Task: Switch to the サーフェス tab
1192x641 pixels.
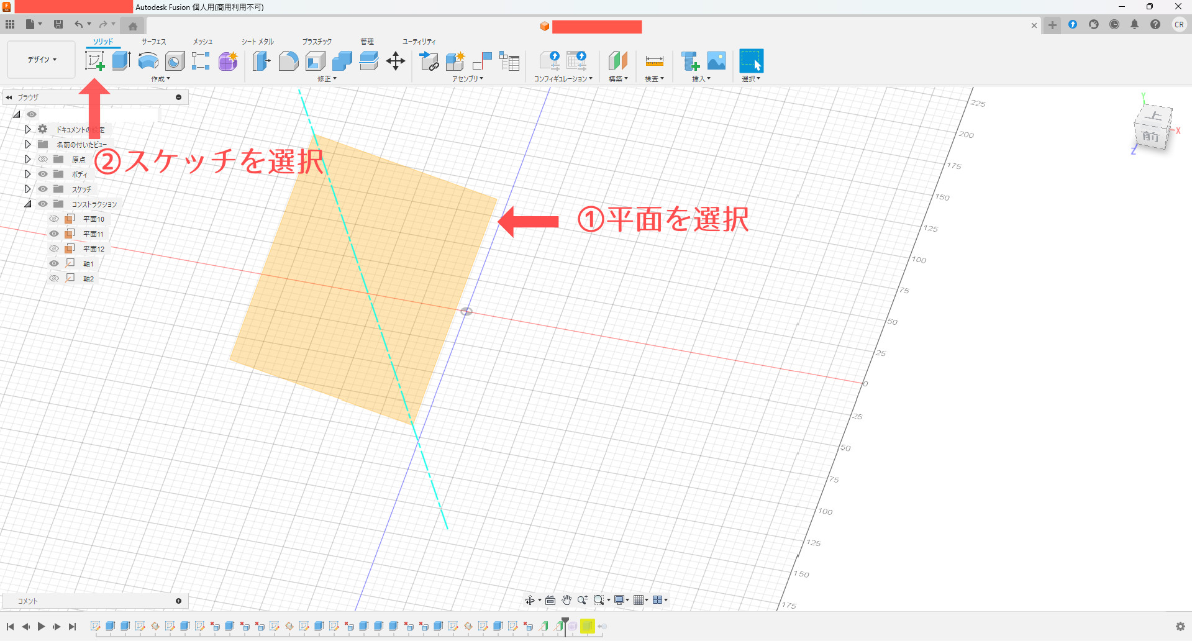Action: (x=153, y=42)
